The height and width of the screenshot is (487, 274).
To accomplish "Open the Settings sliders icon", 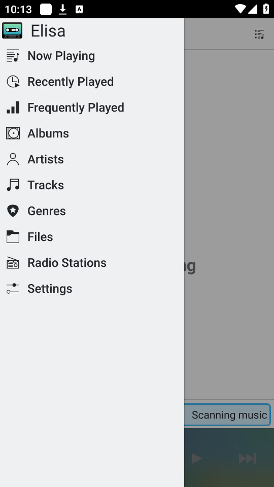I will (x=13, y=289).
